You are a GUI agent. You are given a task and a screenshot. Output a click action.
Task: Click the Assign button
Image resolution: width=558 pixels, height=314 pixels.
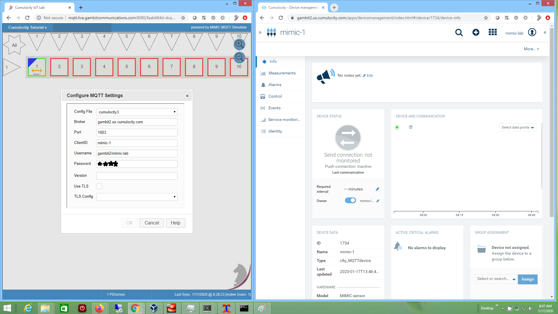(x=527, y=279)
